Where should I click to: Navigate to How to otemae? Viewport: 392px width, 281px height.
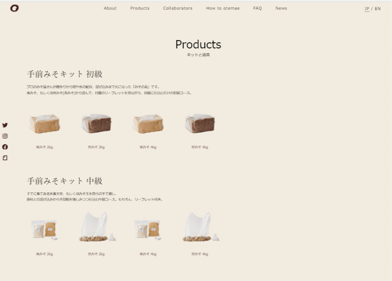(x=223, y=8)
